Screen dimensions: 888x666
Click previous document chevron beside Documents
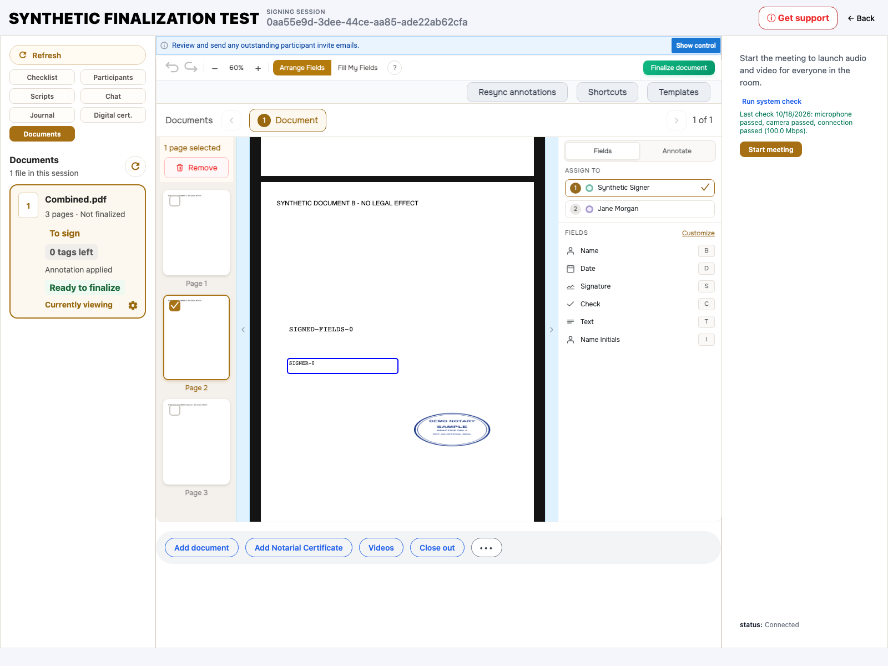point(231,120)
